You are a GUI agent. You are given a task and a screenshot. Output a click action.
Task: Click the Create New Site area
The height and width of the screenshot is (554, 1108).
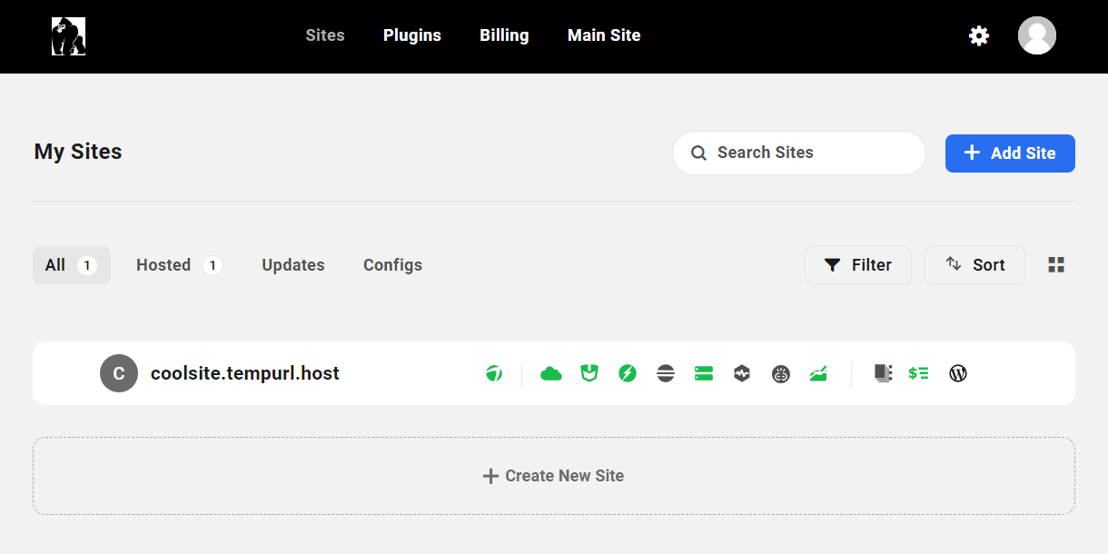pyautogui.click(x=554, y=476)
